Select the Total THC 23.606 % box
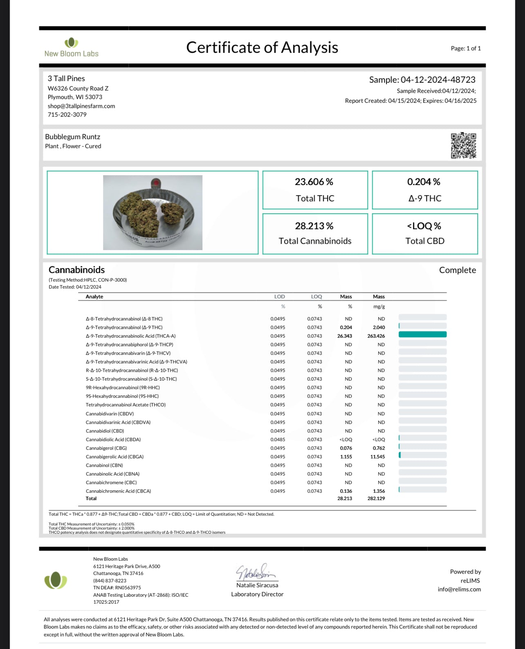Screen dimensions: 525x649 click(x=315, y=190)
